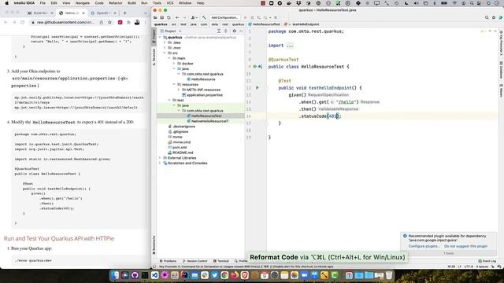Click the bookmark star in browser address bar
The height and width of the screenshot is (283, 504).
coord(110,22)
